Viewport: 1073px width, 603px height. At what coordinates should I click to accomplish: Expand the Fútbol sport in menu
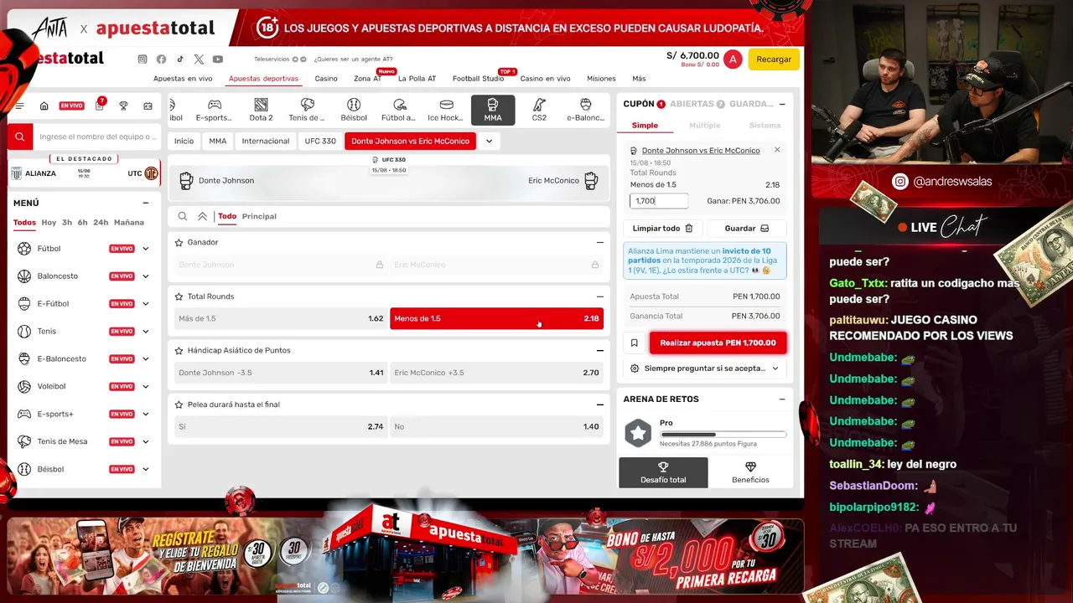click(146, 249)
